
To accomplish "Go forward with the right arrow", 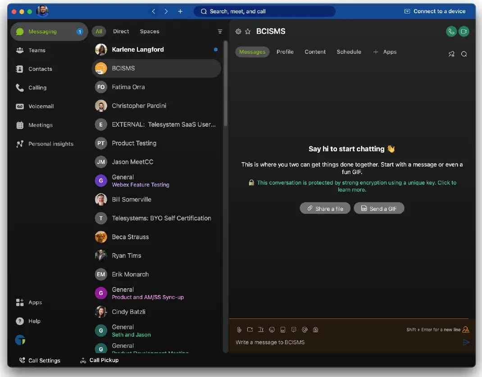I will click(x=166, y=11).
